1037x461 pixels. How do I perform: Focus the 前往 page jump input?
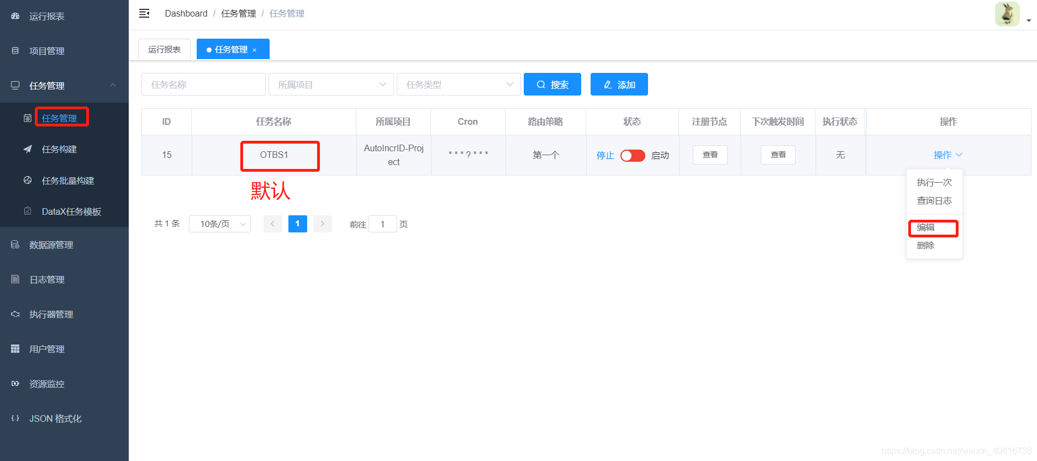point(382,224)
